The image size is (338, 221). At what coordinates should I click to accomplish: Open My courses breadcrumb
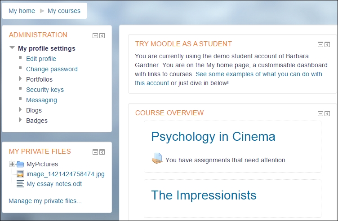64,11
